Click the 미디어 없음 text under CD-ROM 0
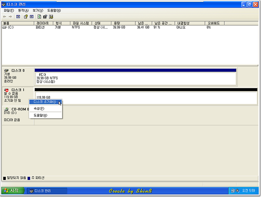 (12, 120)
